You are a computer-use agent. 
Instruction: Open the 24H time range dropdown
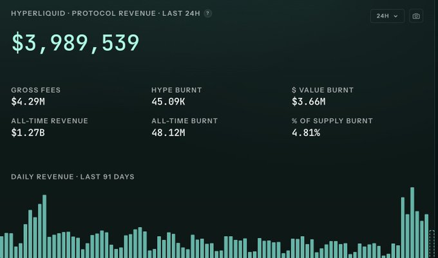click(387, 16)
